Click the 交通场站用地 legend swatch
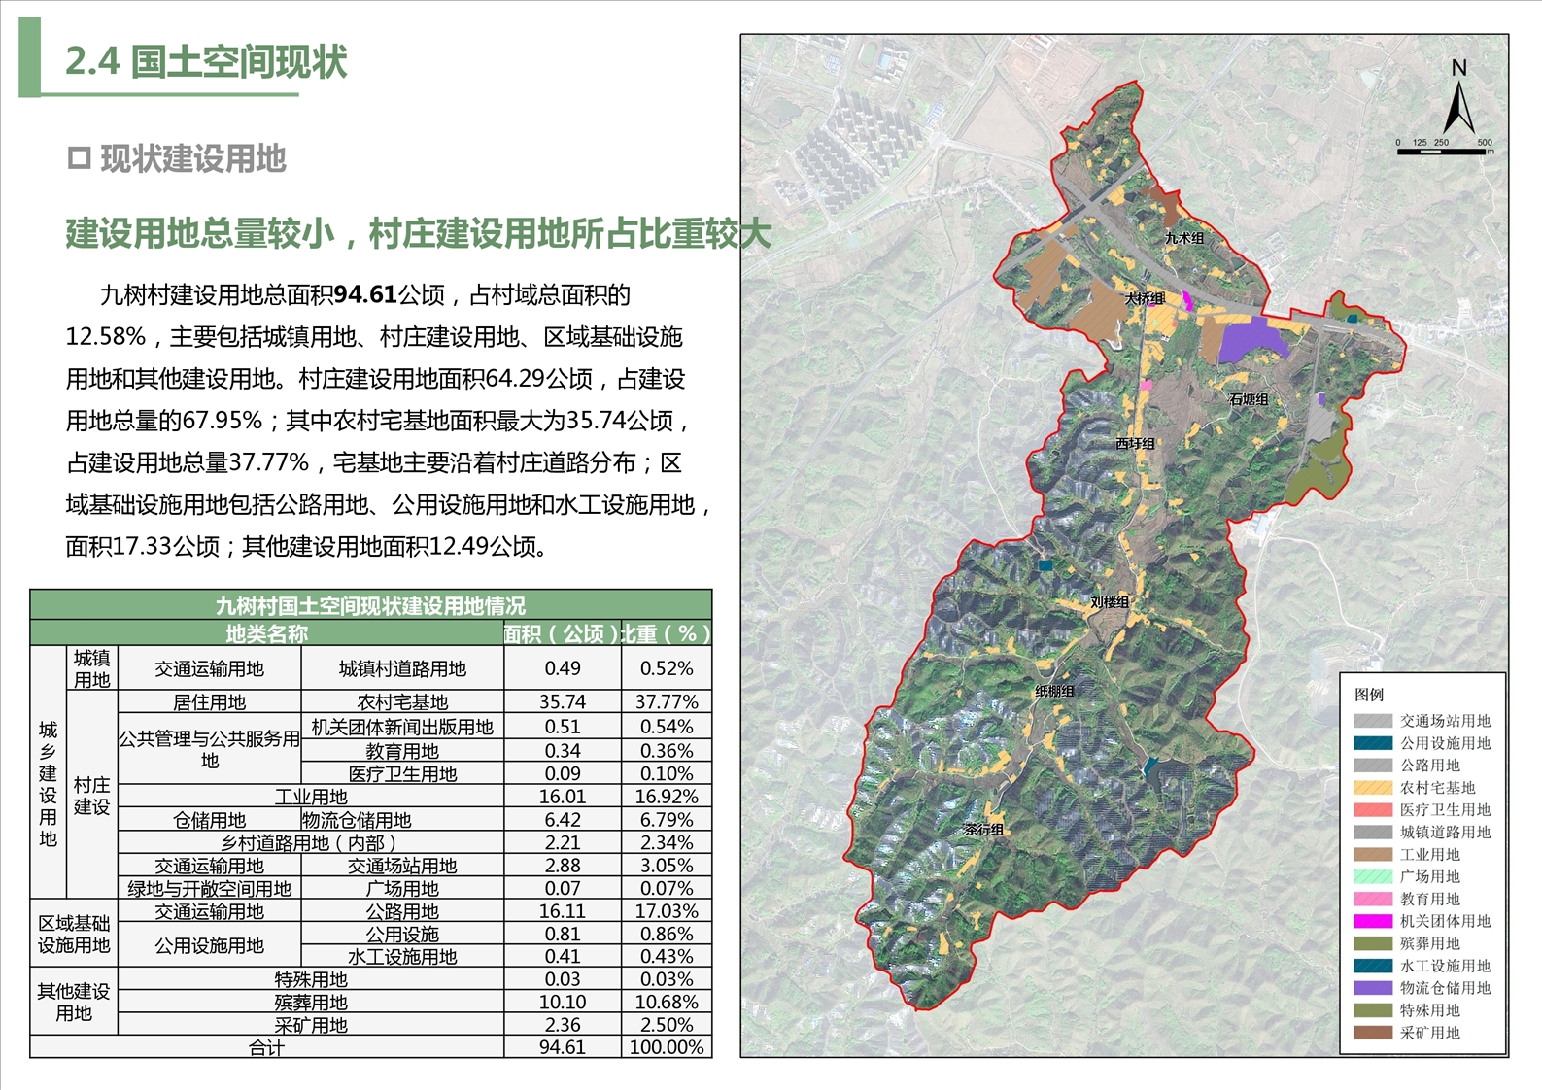Image resolution: width=1542 pixels, height=1090 pixels. point(1373,721)
